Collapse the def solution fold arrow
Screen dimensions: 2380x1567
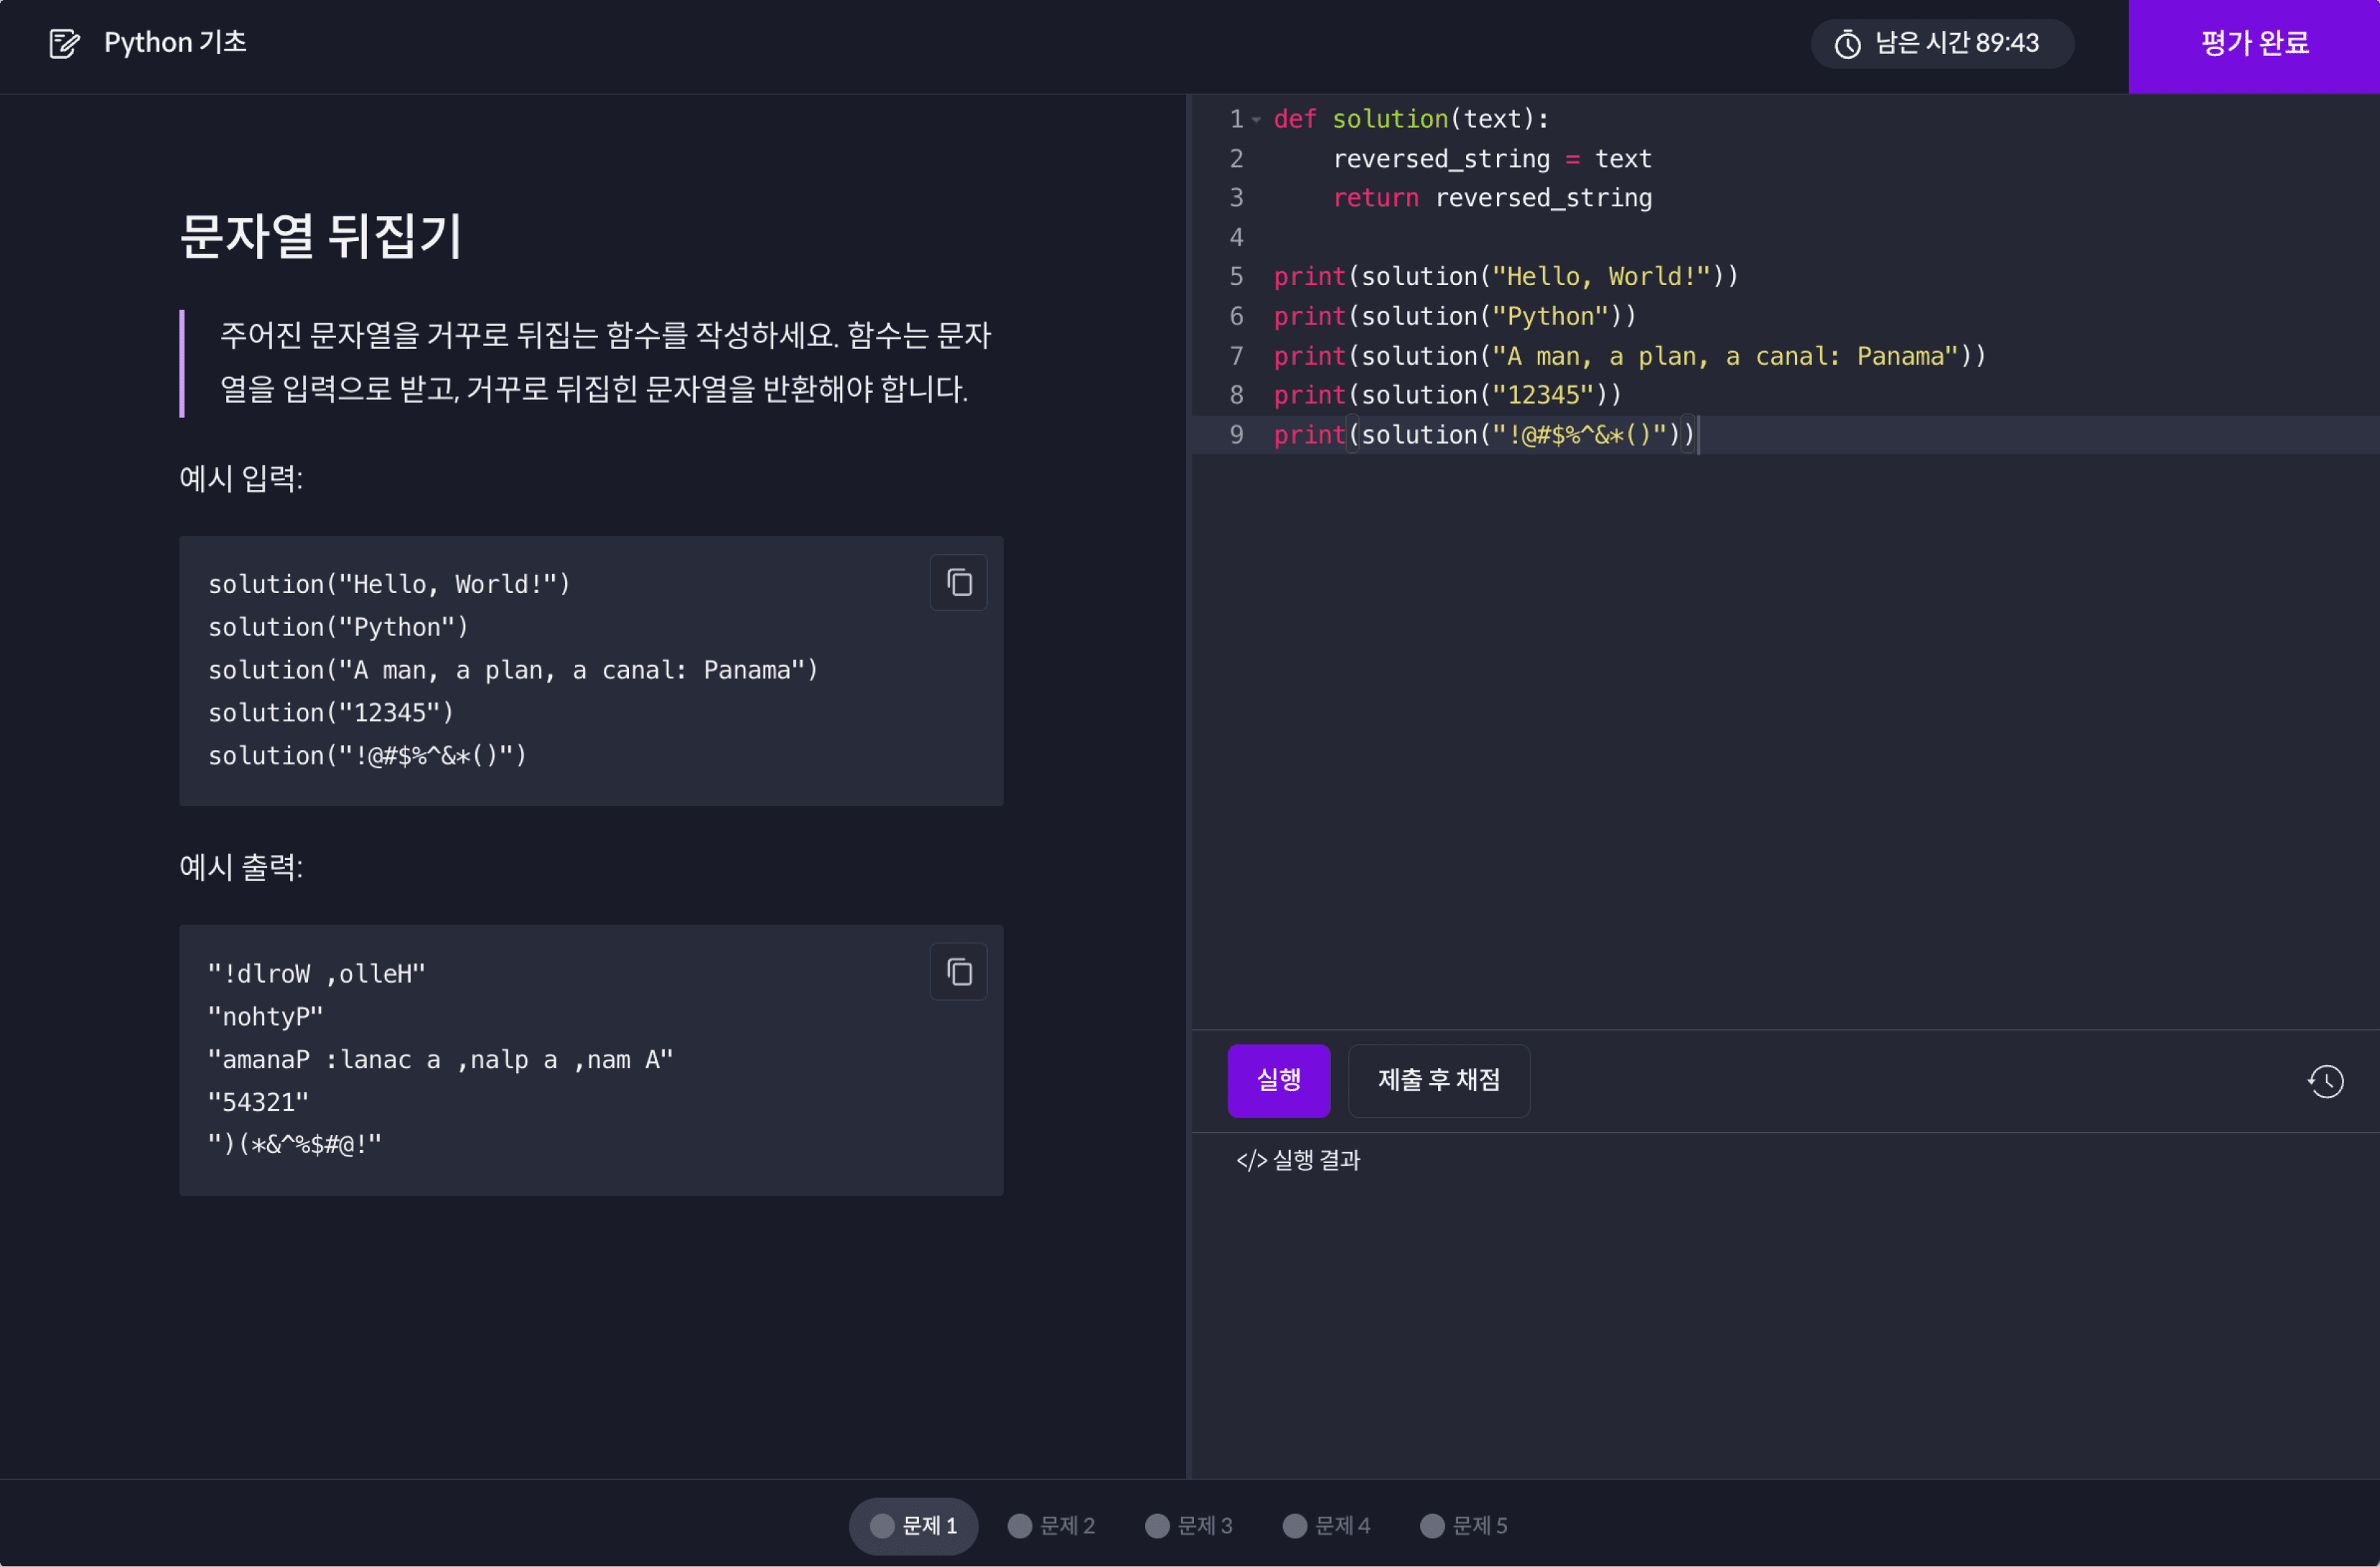[x=1256, y=120]
